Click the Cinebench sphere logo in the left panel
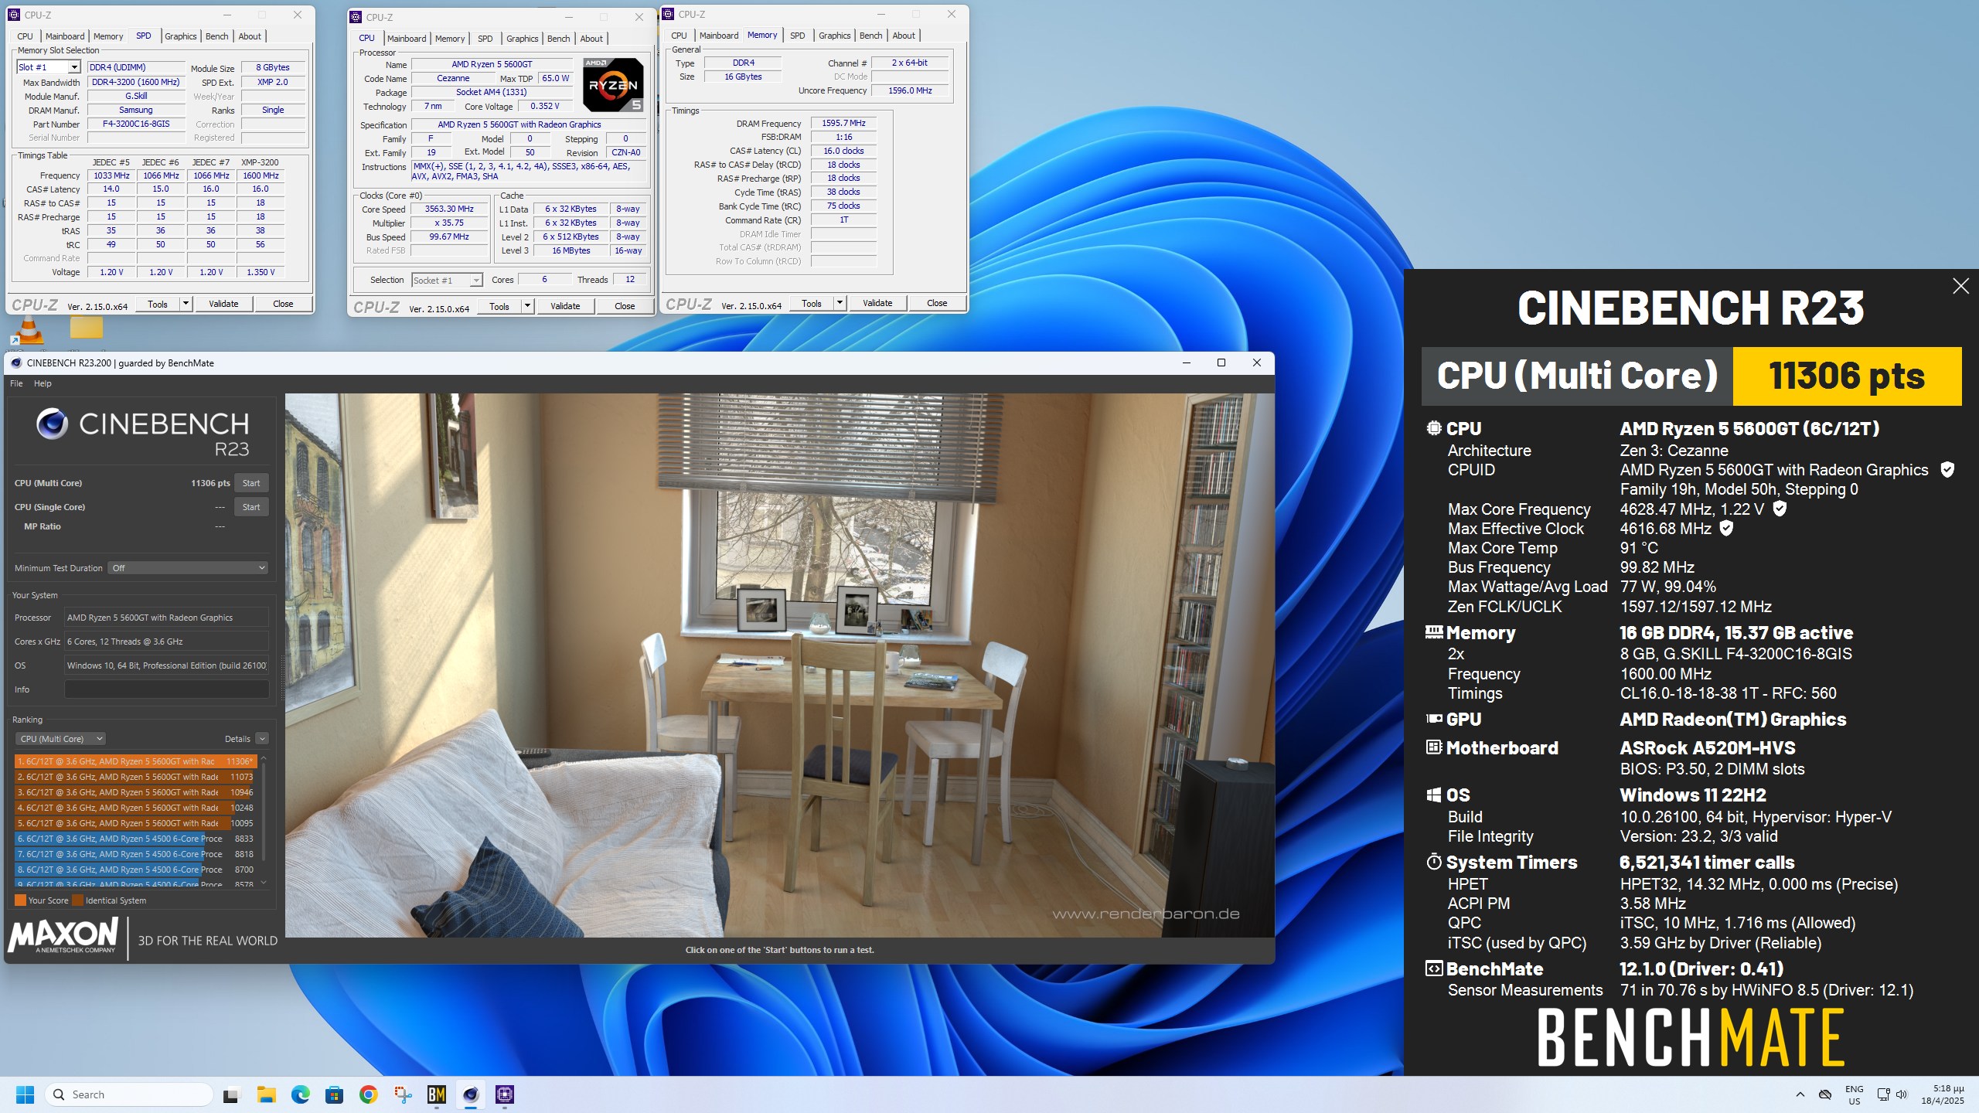The width and height of the screenshot is (1979, 1113). 53,424
